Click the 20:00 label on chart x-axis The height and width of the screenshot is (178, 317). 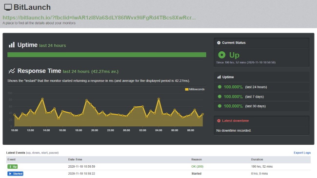(x=95, y=130)
